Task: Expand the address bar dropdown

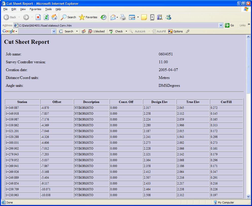Action: (x=221, y=25)
